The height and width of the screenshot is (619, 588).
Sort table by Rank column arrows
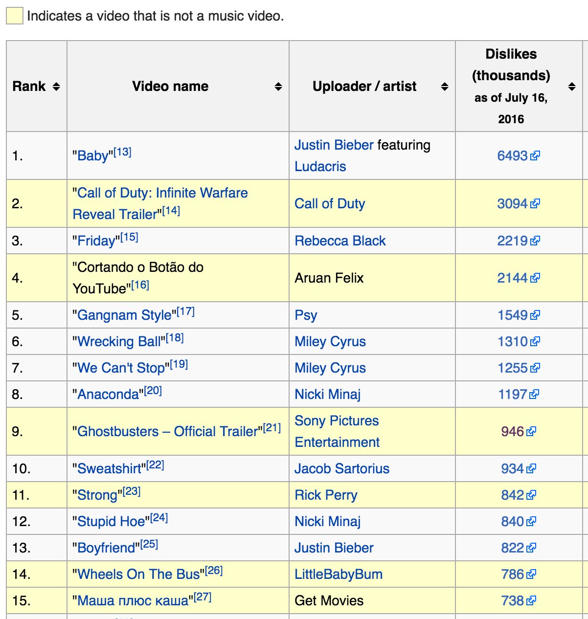[x=56, y=87]
